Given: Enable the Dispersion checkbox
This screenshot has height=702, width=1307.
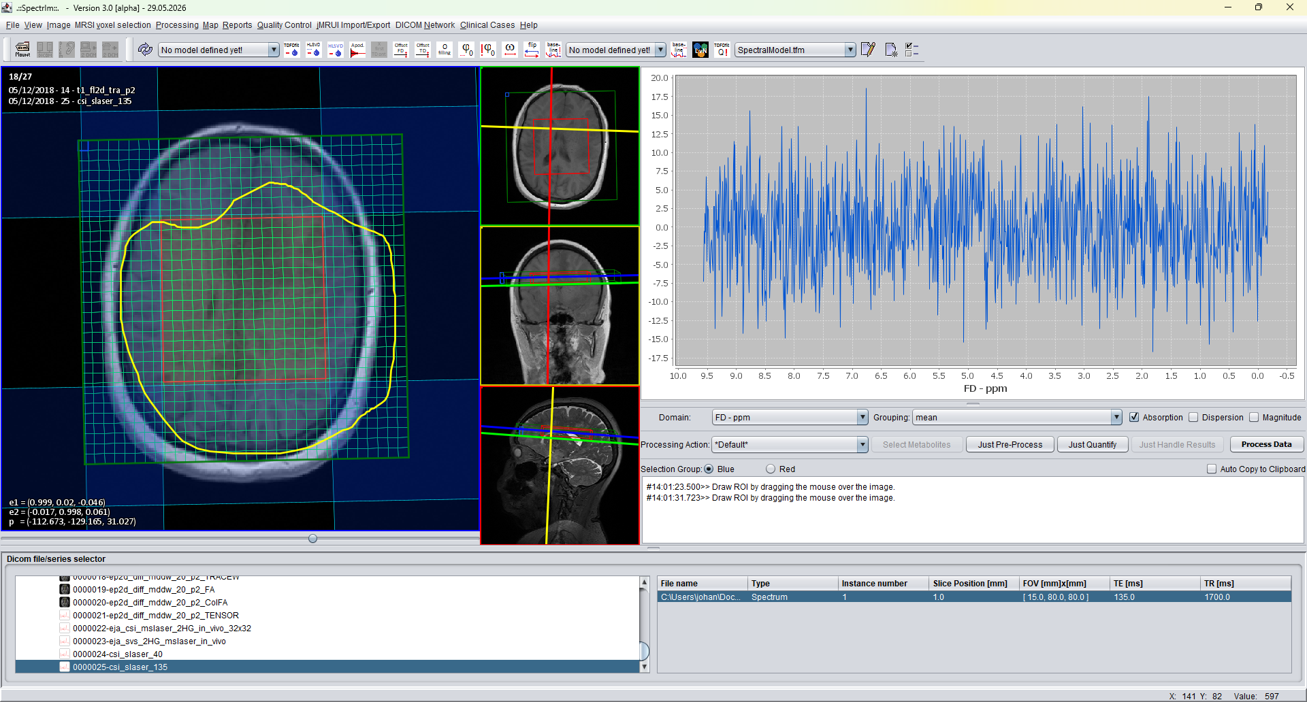Looking at the screenshot, I should click(1193, 418).
